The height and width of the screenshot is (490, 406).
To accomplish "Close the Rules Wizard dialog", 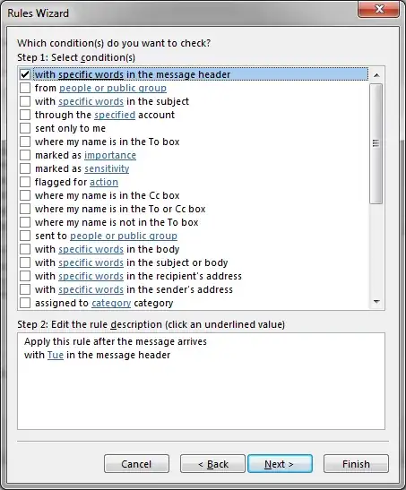I will [x=379, y=9].
